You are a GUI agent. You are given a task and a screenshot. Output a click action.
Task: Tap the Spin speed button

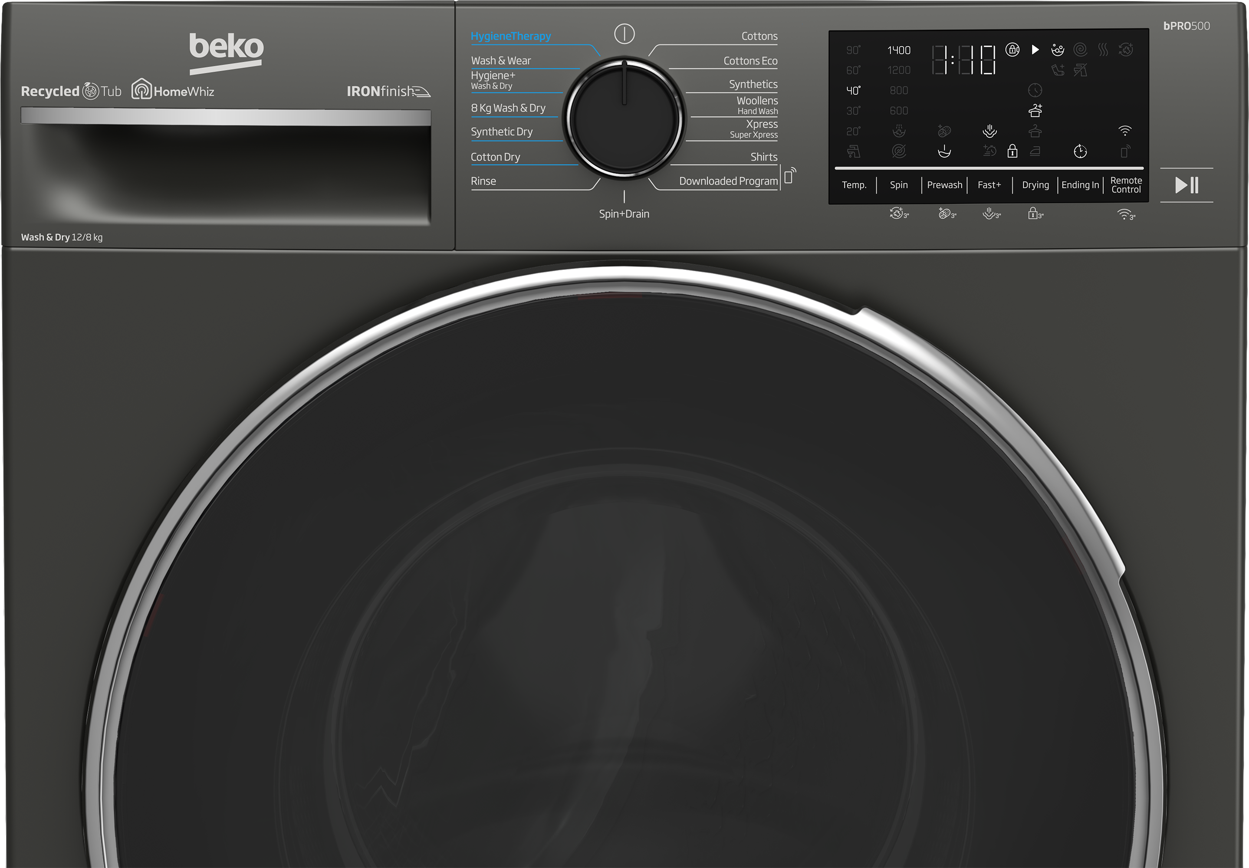coord(899,185)
